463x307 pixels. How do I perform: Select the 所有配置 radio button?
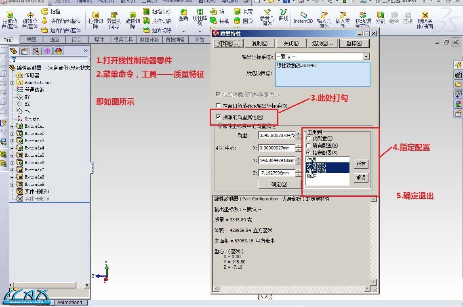click(x=309, y=145)
